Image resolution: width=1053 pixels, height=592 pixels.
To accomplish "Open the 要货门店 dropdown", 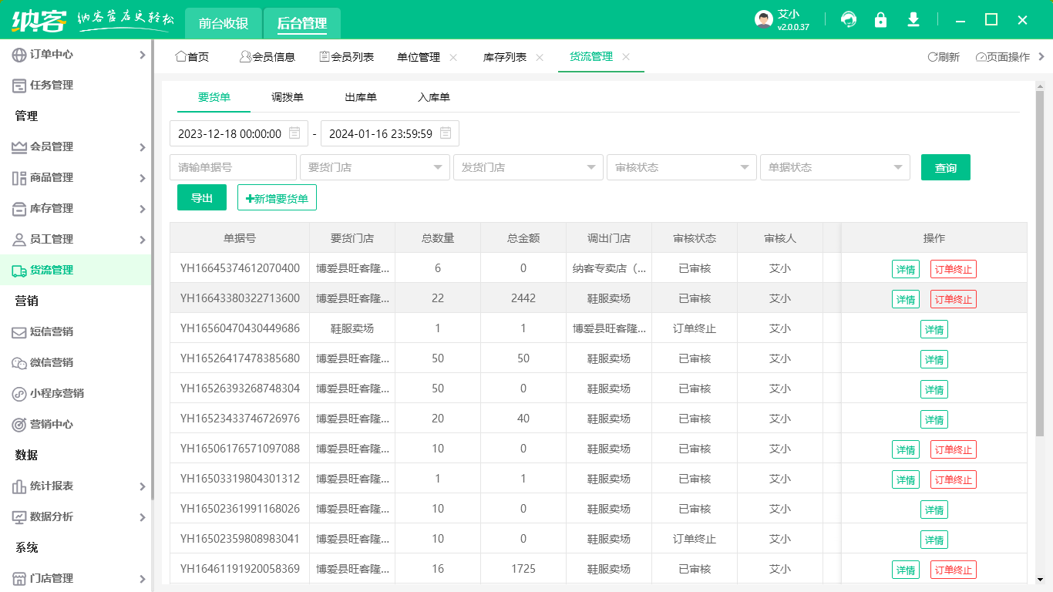I will [x=375, y=167].
